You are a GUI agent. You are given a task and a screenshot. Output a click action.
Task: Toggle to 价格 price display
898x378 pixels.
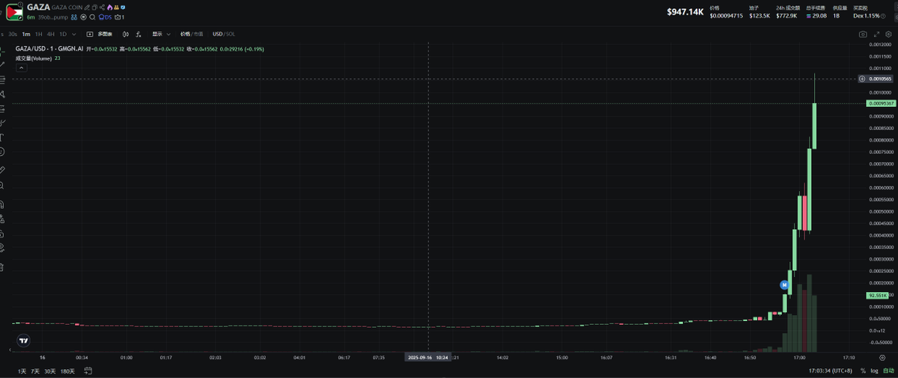pos(185,34)
